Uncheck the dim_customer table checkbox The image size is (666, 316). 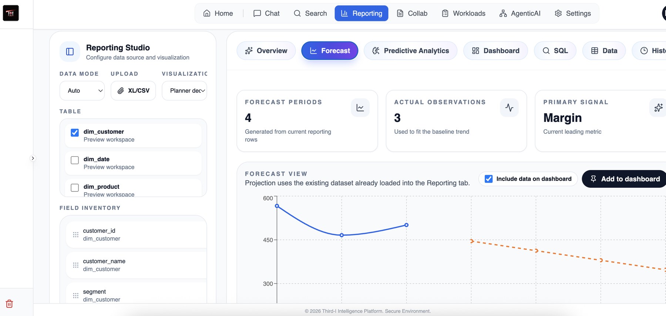point(75,133)
